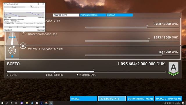Click the x1 replay speed button
186x105 pixels.
(5, 17)
